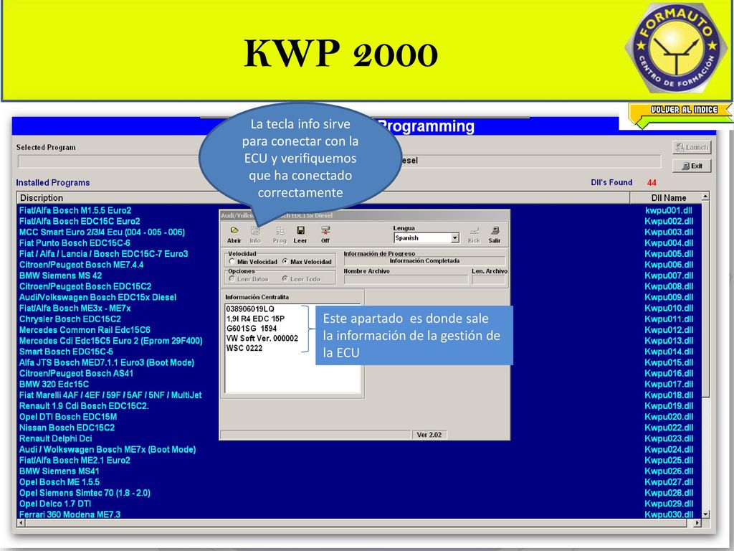Select BMW Siemens MS41
The image size is (734, 551).
(x=59, y=471)
